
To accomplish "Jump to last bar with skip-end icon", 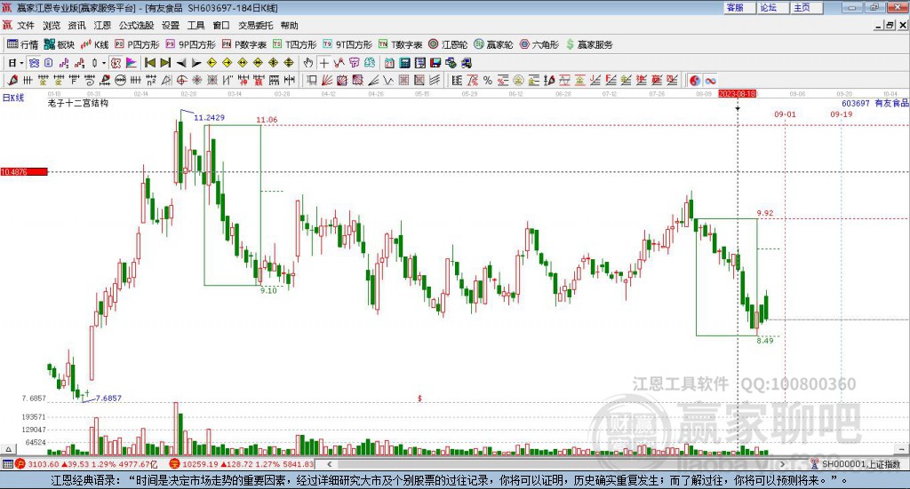I will pos(165,63).
